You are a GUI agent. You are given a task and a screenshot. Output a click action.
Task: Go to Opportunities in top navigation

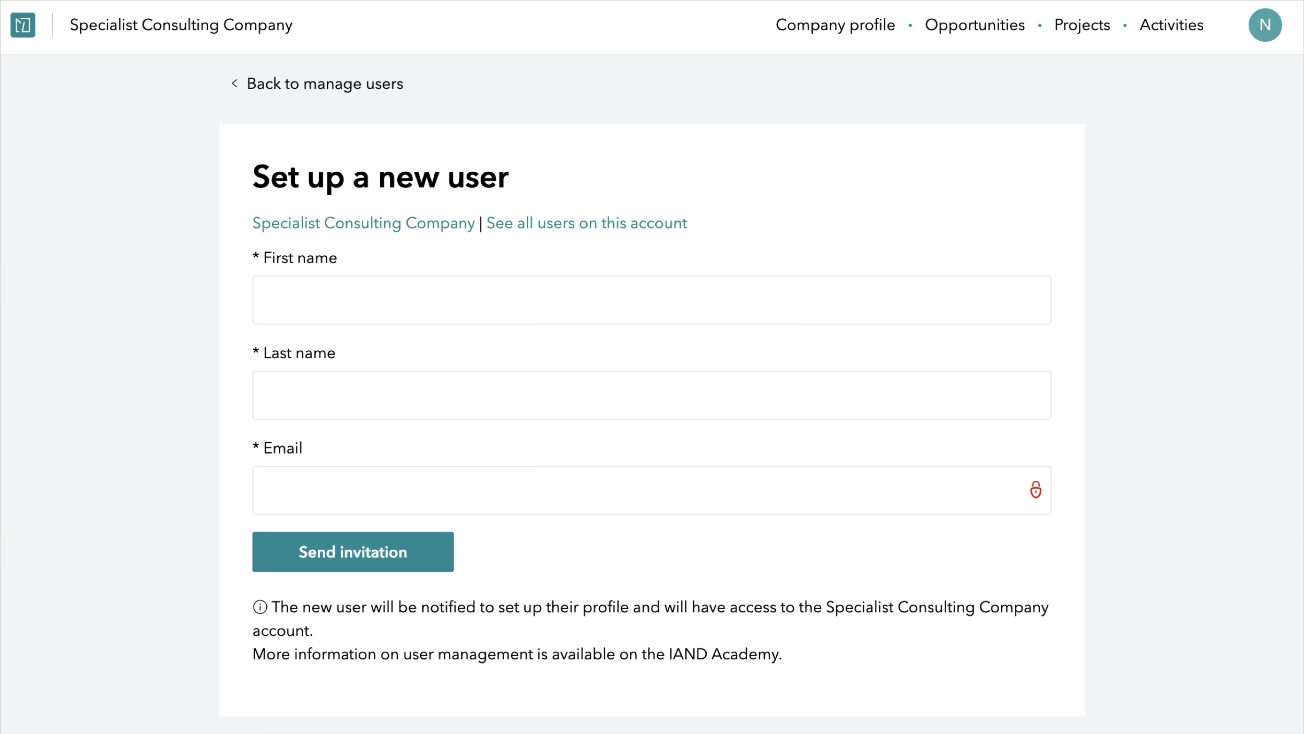point(975,25)
